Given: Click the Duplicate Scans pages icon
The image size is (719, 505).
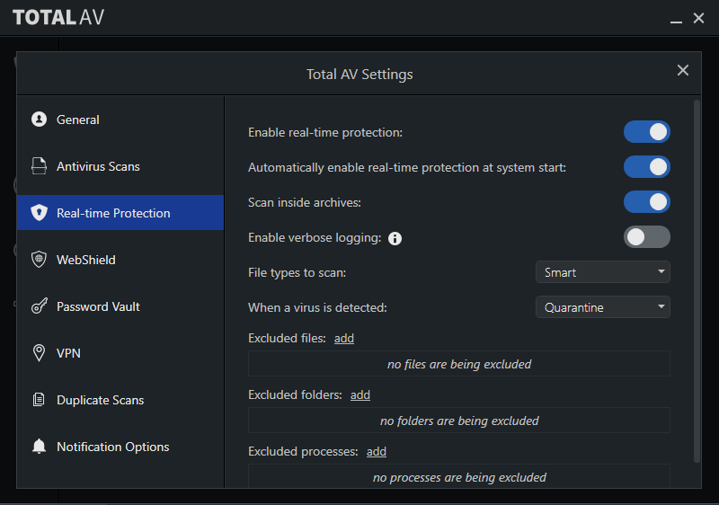Looking at the screenshot, I should [x=39, y=400].
